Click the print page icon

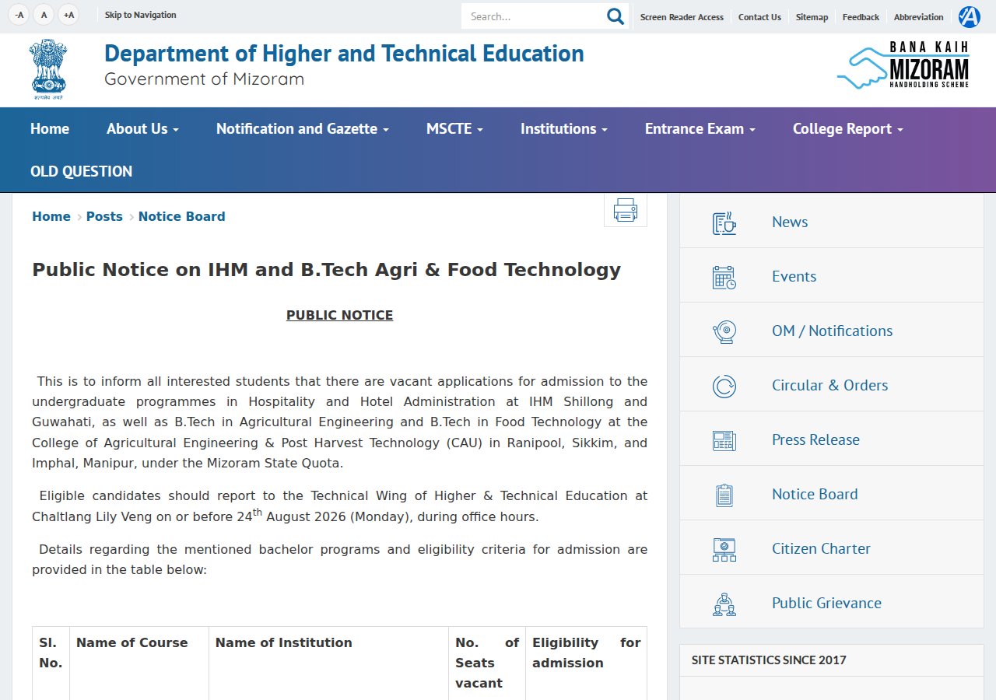626,210
